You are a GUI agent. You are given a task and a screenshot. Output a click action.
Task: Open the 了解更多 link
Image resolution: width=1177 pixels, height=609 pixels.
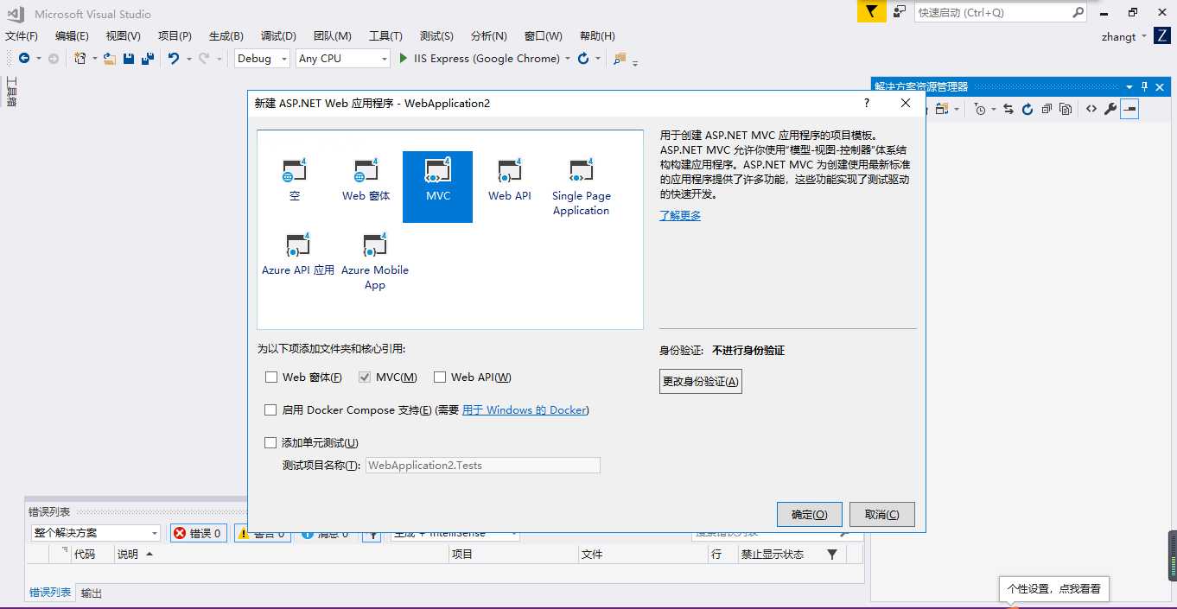[680, 216]
